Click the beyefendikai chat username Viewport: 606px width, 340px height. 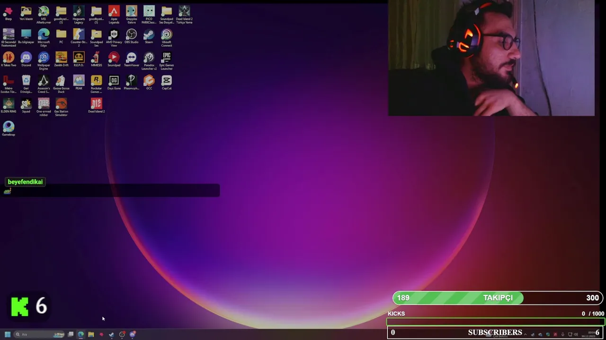coord(25,182)
